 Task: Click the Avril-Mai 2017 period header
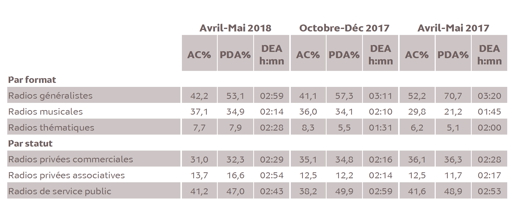point(453,28)
